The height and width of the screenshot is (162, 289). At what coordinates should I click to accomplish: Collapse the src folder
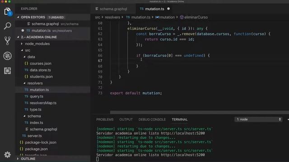tap(28, 50)
